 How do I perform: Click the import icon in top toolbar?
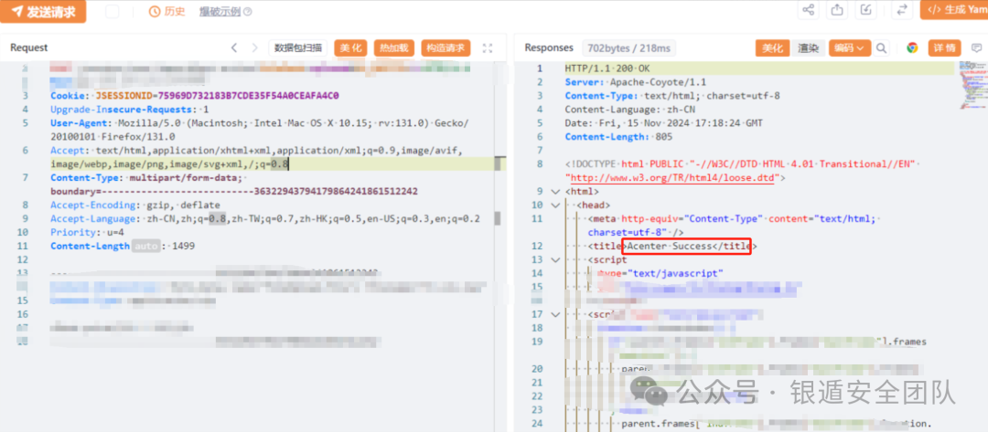(866, 9)
